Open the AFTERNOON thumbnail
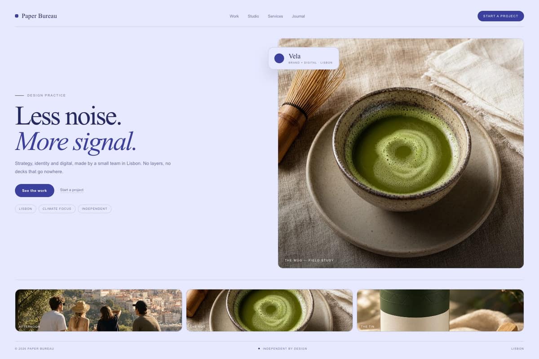Screen dimensions: 539x359 click(x=98, y=310)
